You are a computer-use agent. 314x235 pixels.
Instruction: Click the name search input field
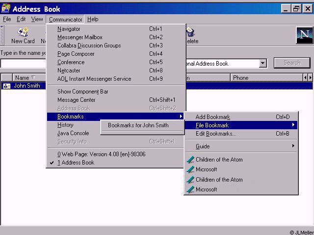click(24, 63)
